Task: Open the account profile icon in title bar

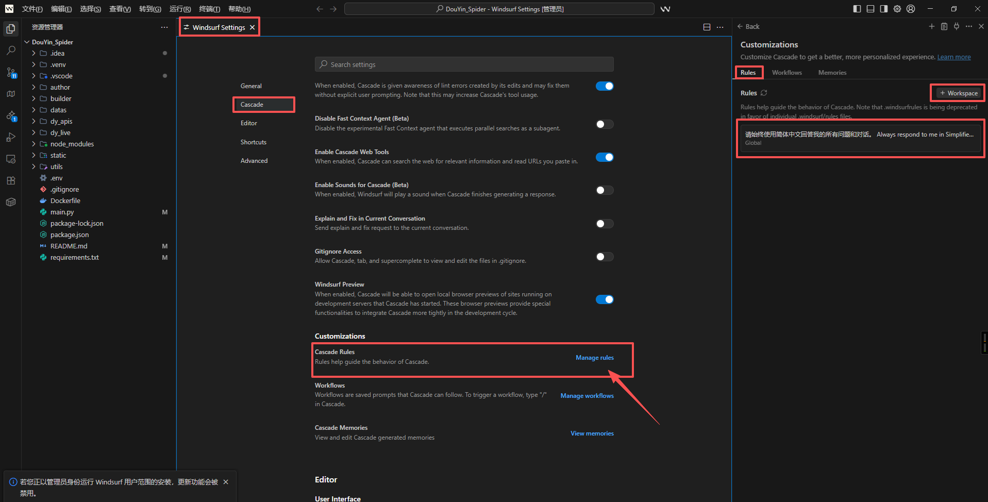Action: pyautogui.click(x=911, y=9)
